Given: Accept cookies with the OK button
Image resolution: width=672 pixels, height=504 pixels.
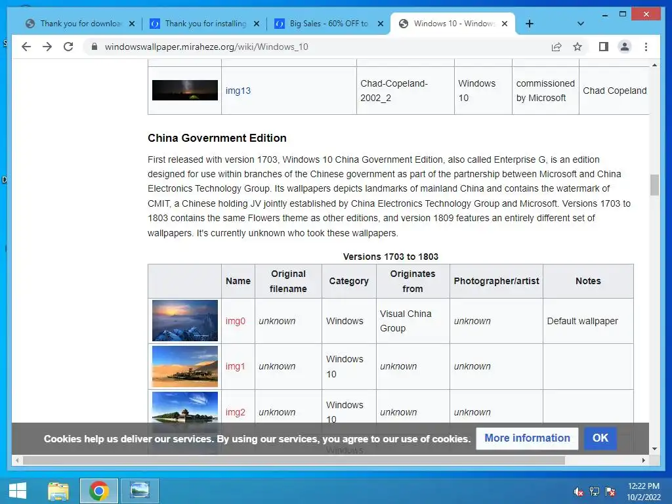Looking at the screenshot, I should point(600,438).
